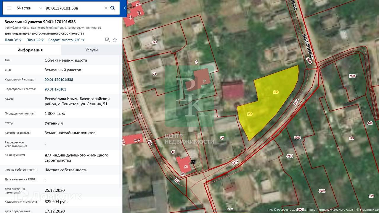Open cadastral quarter 90:01:170101 link
The width and height of the screenshot is (379, 213).
point(55,89)
